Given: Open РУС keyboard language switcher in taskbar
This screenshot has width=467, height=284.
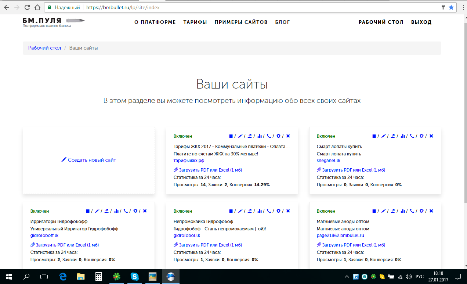Looking at the screenshot, I should [419, 276].
